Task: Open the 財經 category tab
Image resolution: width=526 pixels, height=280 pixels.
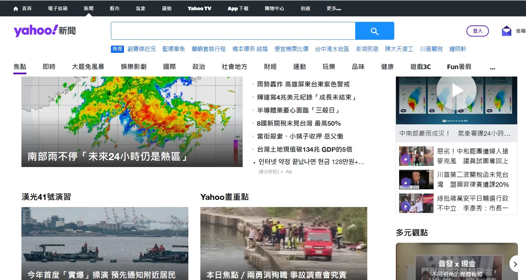Action: tap(270, 67)
